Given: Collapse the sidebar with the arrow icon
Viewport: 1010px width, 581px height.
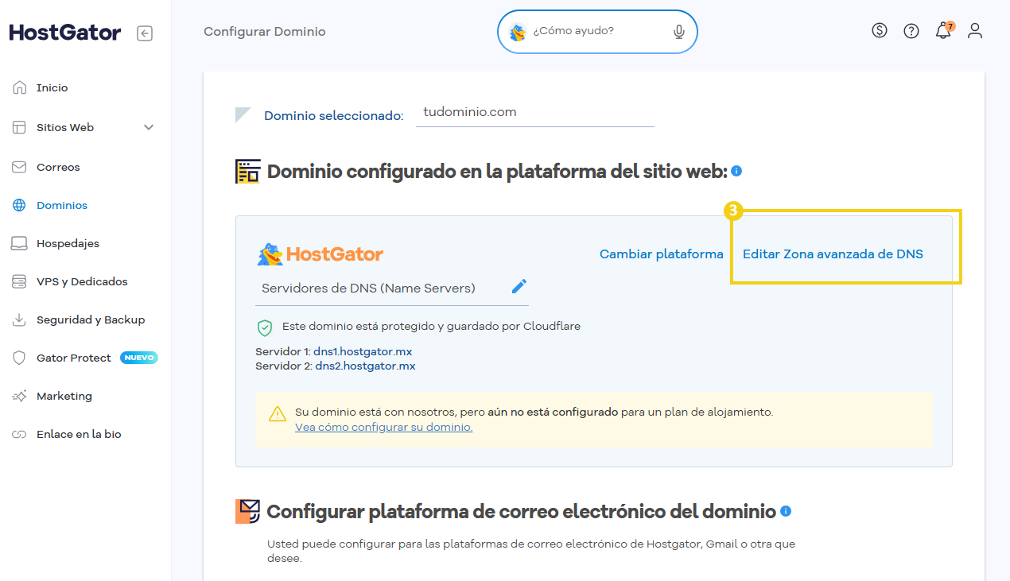Looking at the screenshot, I should (145, 33).
